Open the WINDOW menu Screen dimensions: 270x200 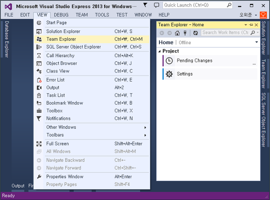(x=143, y=15)
